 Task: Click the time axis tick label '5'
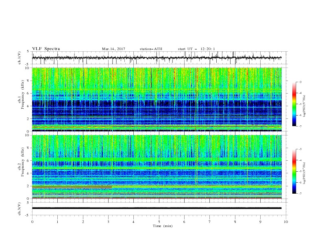click(x=159, y=222)
